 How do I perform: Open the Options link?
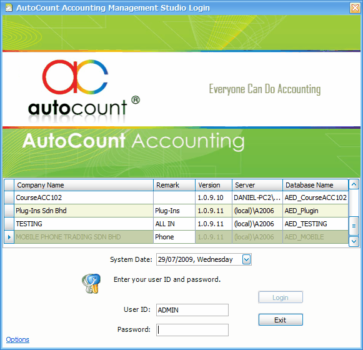pyautogui.click(x=17, y=339)
